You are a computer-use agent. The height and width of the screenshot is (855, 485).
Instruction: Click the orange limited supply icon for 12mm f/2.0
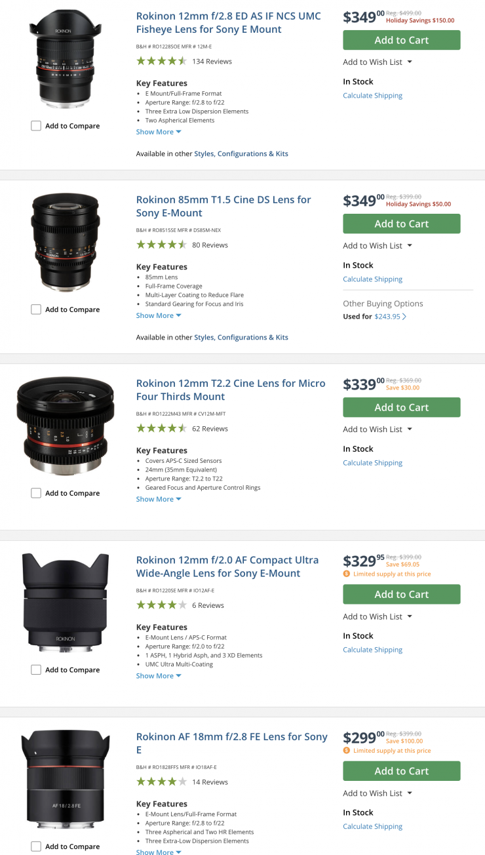[347, 574]
